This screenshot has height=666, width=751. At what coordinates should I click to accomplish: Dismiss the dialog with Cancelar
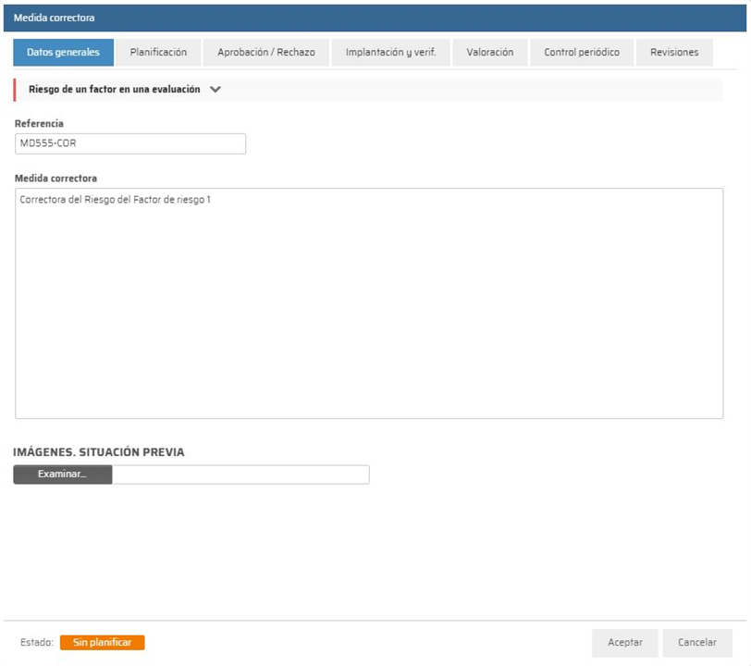(x=697, y=643)
